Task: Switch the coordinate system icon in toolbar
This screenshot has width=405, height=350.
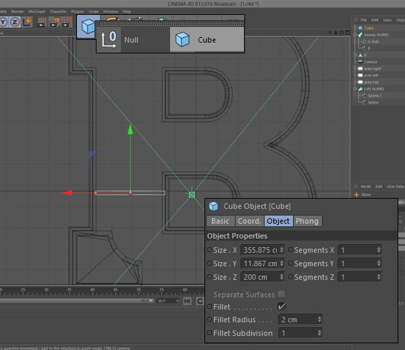Action: (x=27, y=22)
